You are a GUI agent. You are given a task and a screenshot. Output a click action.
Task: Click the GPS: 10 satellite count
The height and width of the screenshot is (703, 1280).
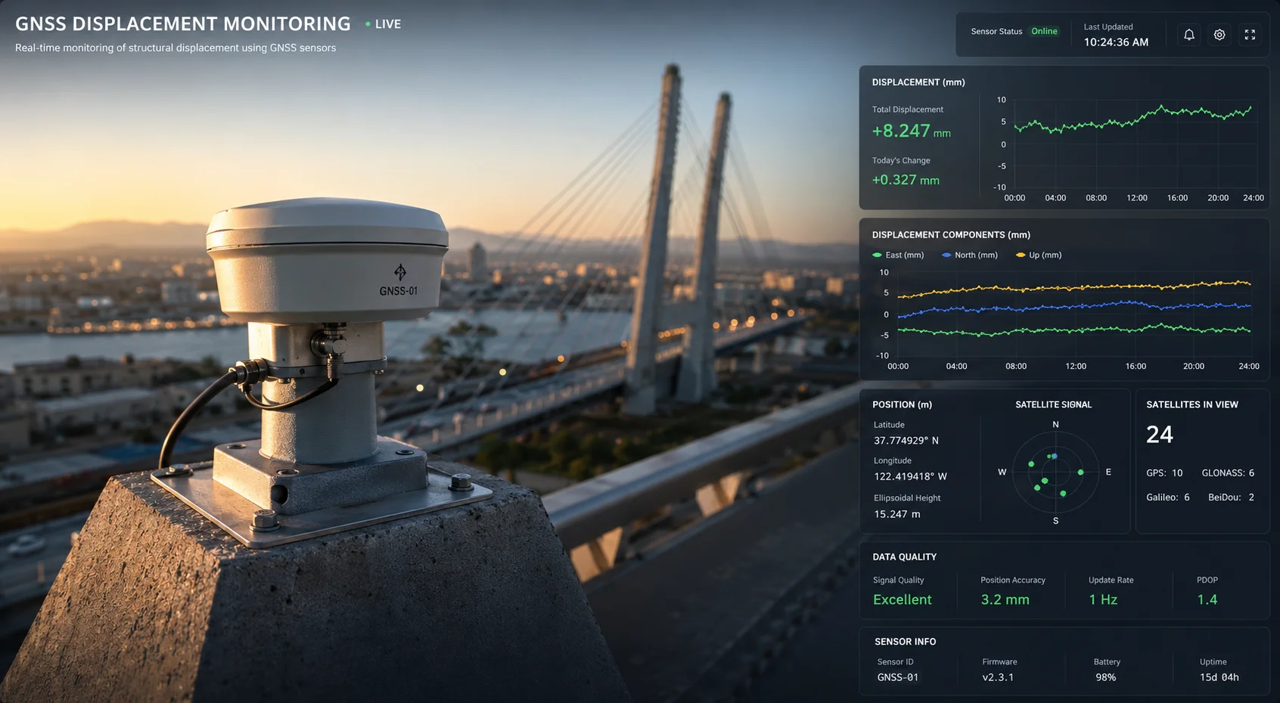1164,473
